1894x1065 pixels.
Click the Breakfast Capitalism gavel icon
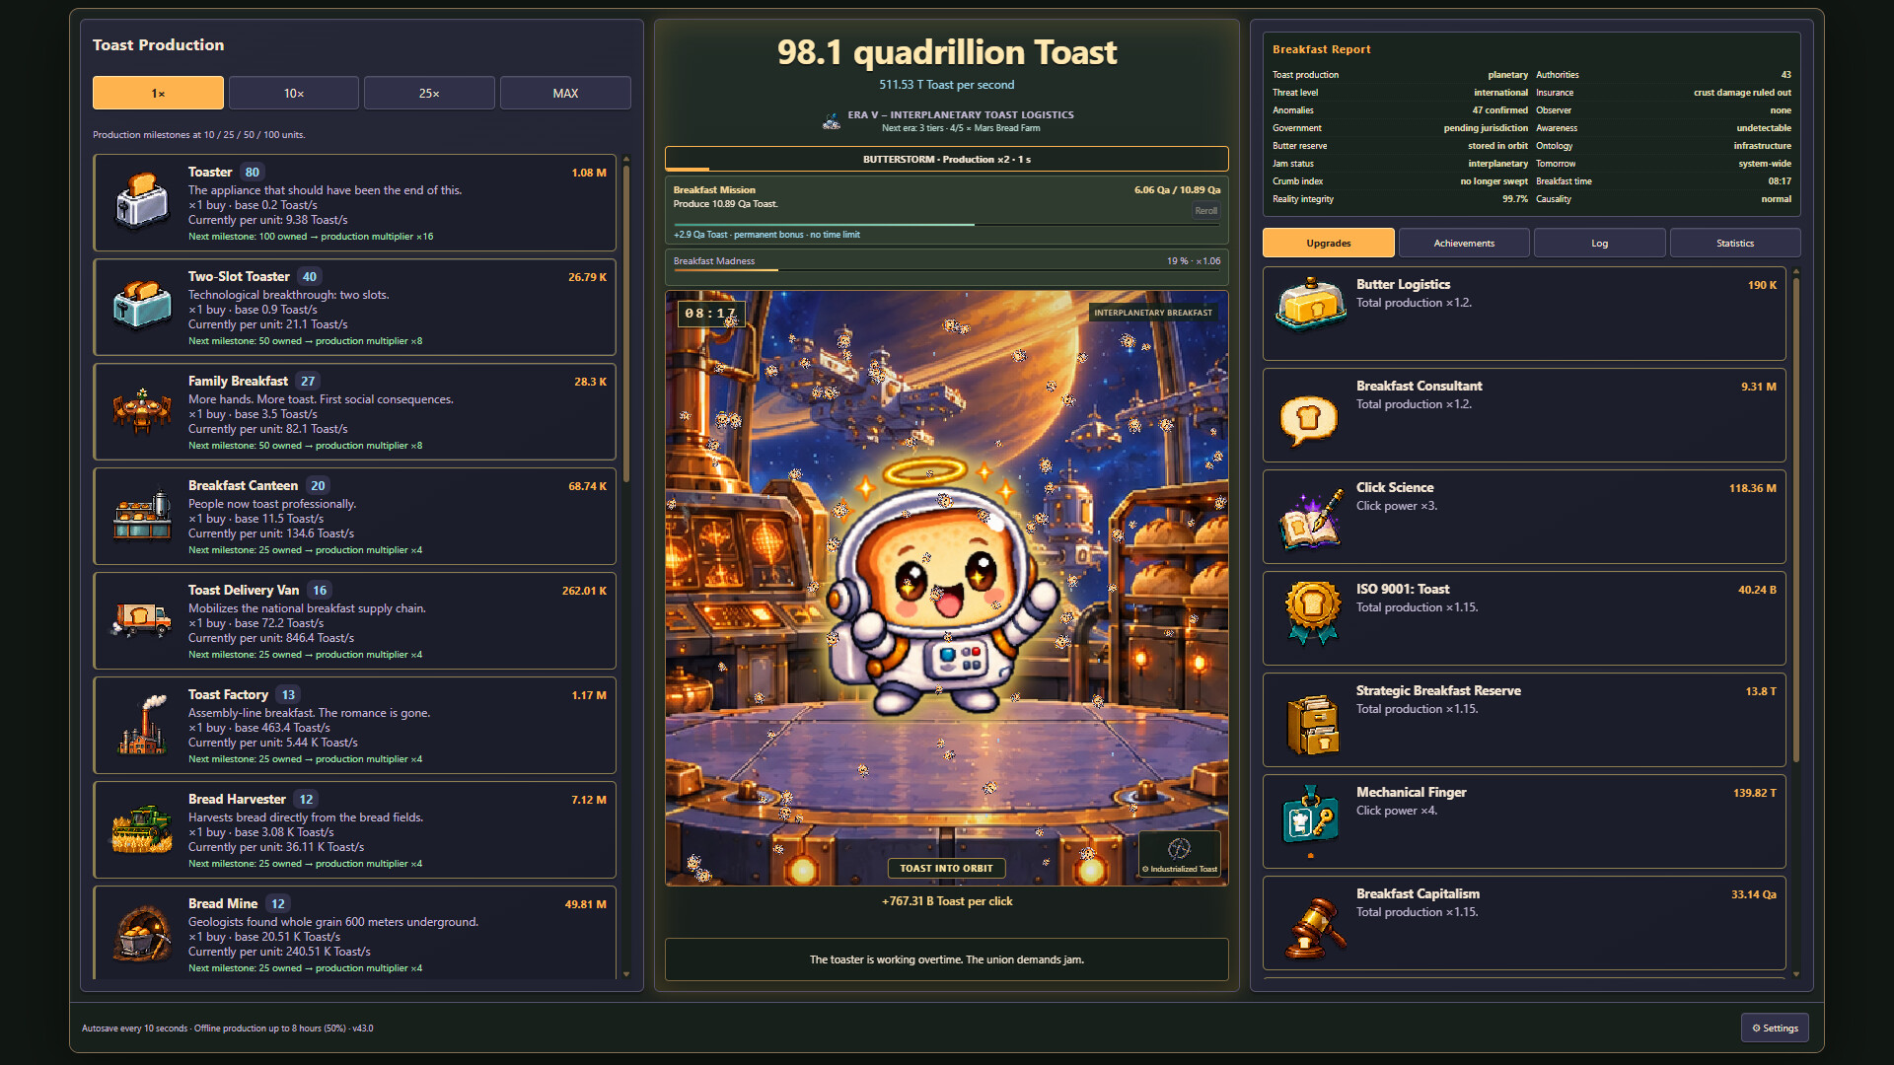(1313, 927)
